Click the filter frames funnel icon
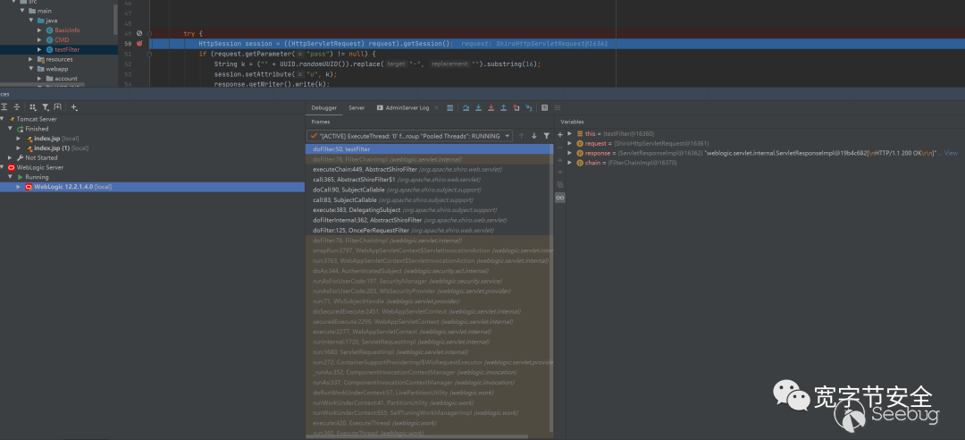The height and width of the screenshot is (440, 965). click(x=547, y=136)
